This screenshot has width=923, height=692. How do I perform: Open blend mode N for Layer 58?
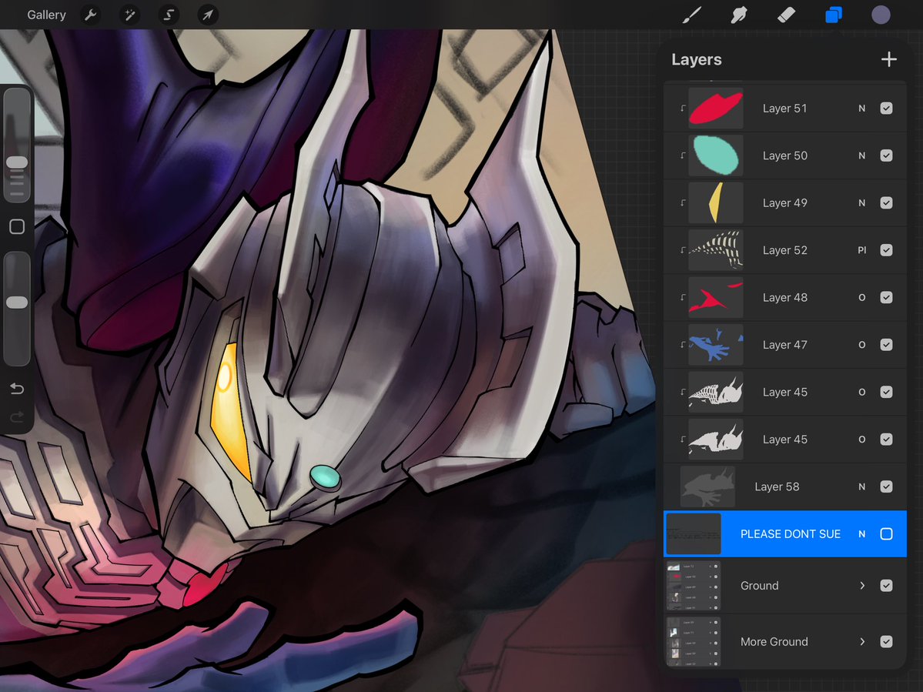[861, 486]
